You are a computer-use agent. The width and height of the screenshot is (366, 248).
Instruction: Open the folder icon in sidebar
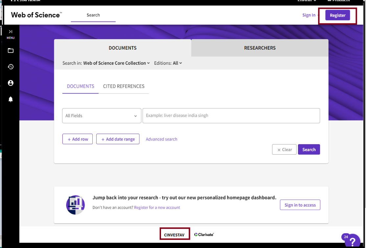tap(11, 50)
